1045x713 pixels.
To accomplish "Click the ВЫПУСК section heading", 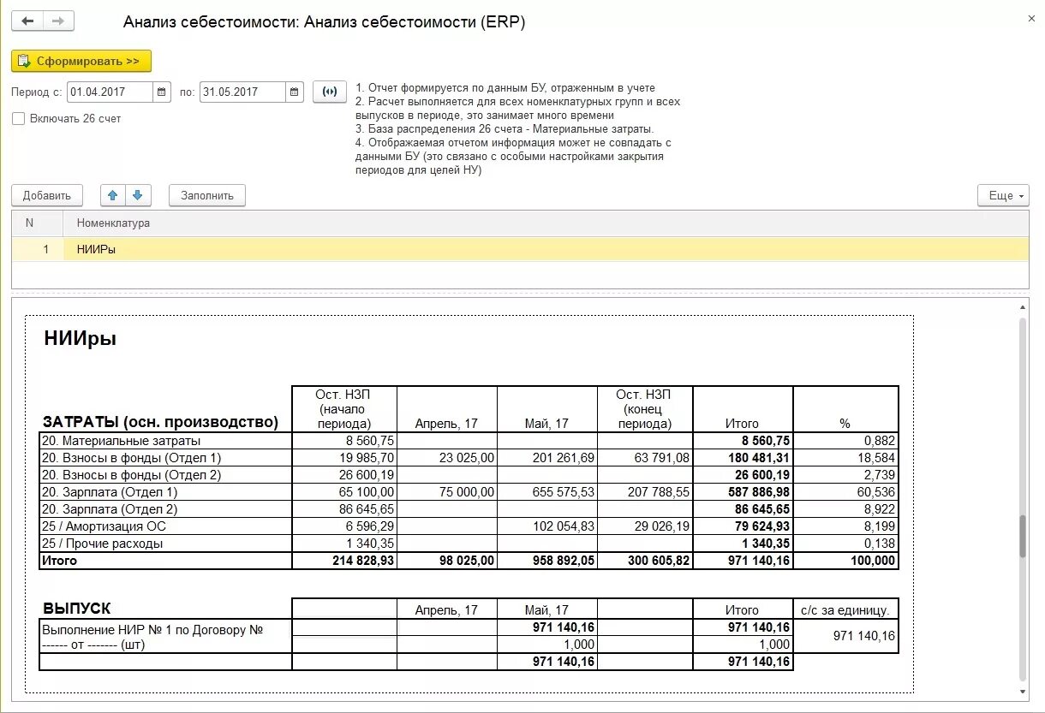I will [76, 609].
